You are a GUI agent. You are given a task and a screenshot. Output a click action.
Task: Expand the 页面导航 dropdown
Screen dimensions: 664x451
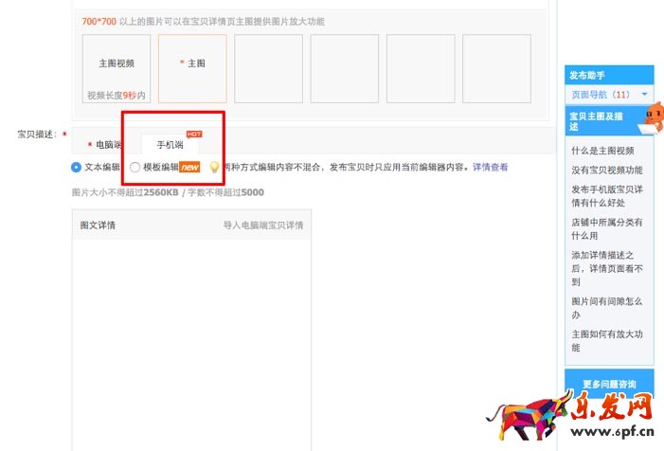click(x=645, y=95)
